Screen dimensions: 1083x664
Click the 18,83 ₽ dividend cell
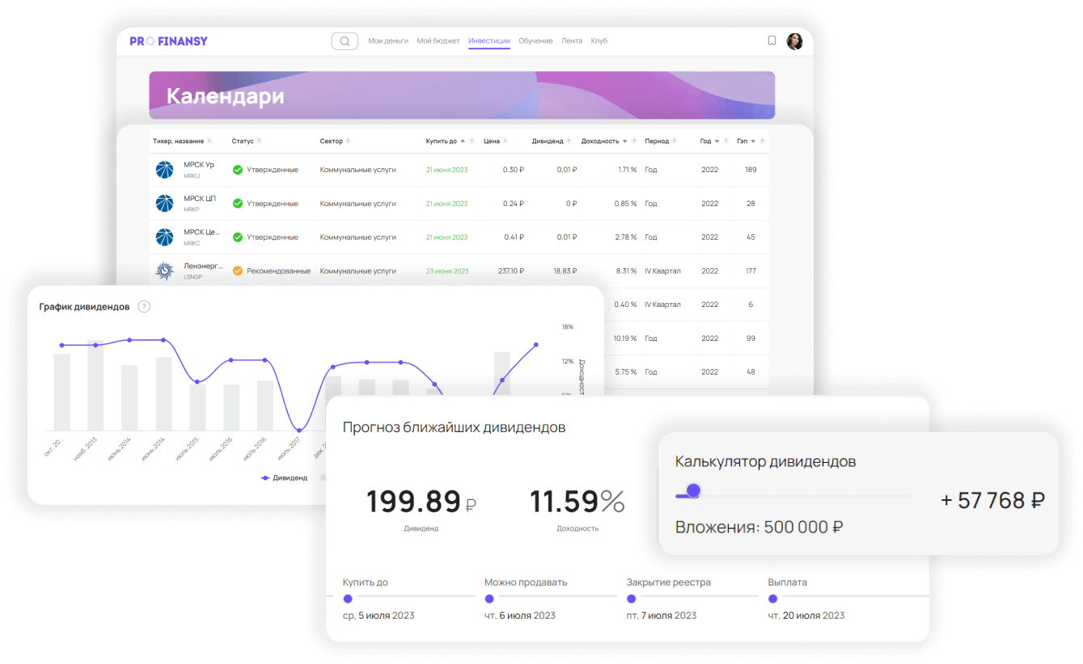(x=565, y=271)
